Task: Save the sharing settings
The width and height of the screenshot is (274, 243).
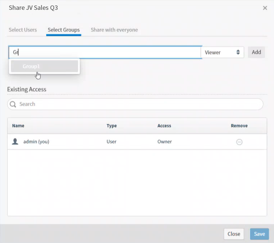Action: (259, 234)
